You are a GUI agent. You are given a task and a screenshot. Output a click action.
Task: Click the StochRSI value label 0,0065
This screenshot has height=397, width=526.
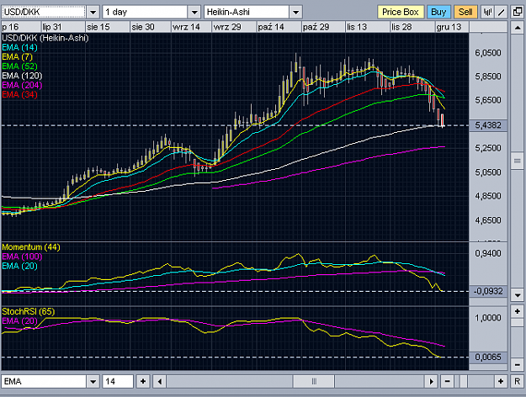click(x=488, y=357)
